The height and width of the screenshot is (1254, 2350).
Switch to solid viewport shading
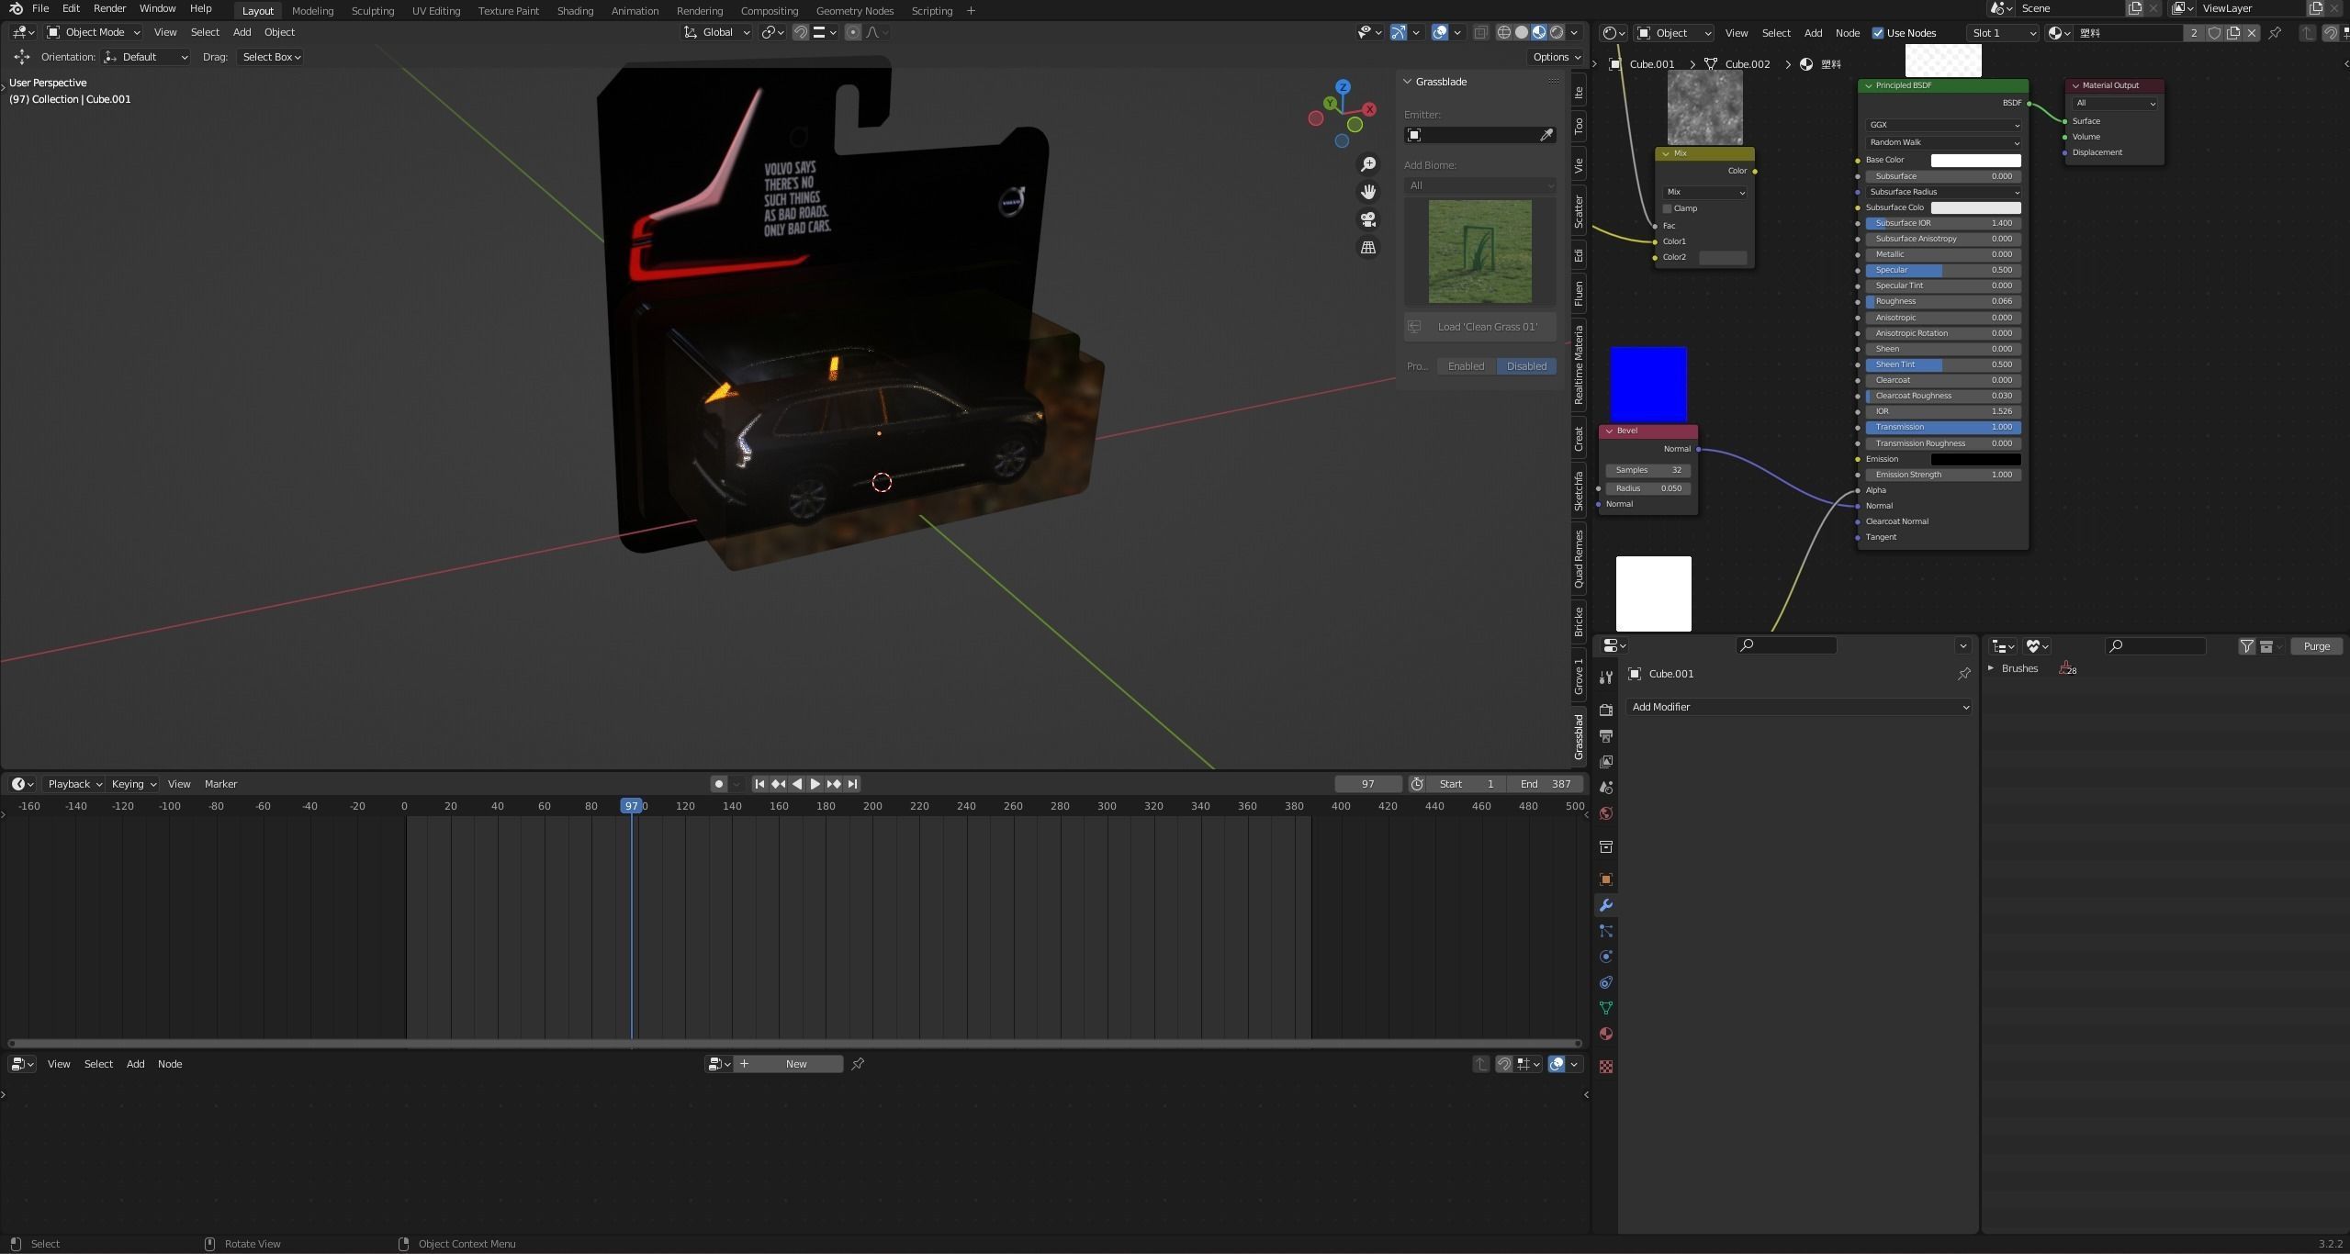tap(1522, 32)
